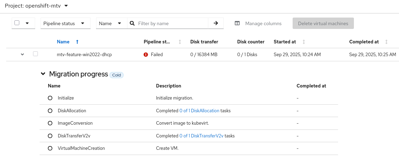Open the 0 of 1 DiskTransferV2v link

(x=201, y=136)
